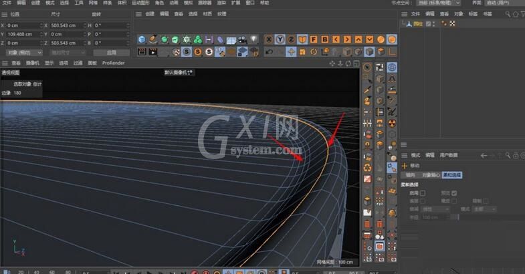The width and height of the screenshot is (525, 274).
Task: Toggle the 橡皮 checkbox
Action: click(x=454, y=201)
